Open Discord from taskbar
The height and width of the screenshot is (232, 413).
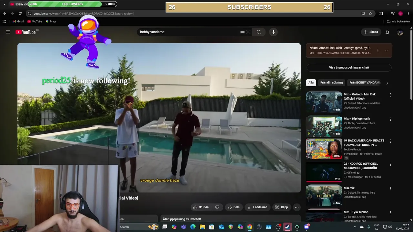[x=307, y=227]
